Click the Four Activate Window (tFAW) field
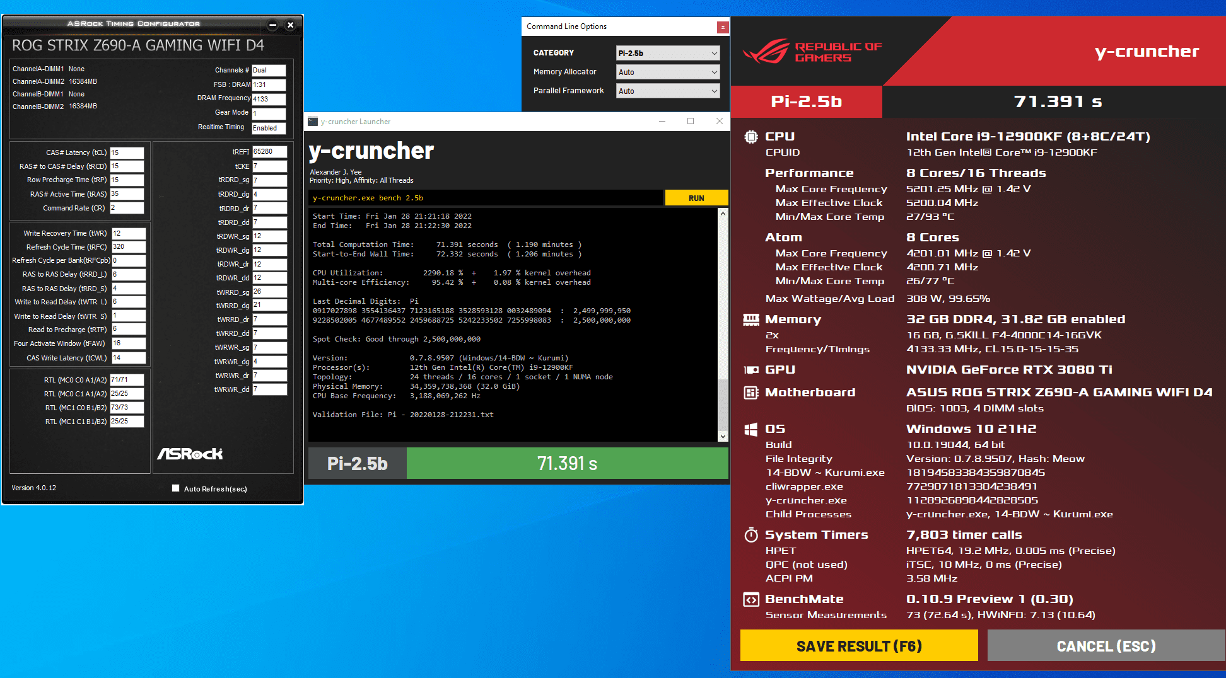Screen dimensions: 1226x678 click(x=129, y=343)
